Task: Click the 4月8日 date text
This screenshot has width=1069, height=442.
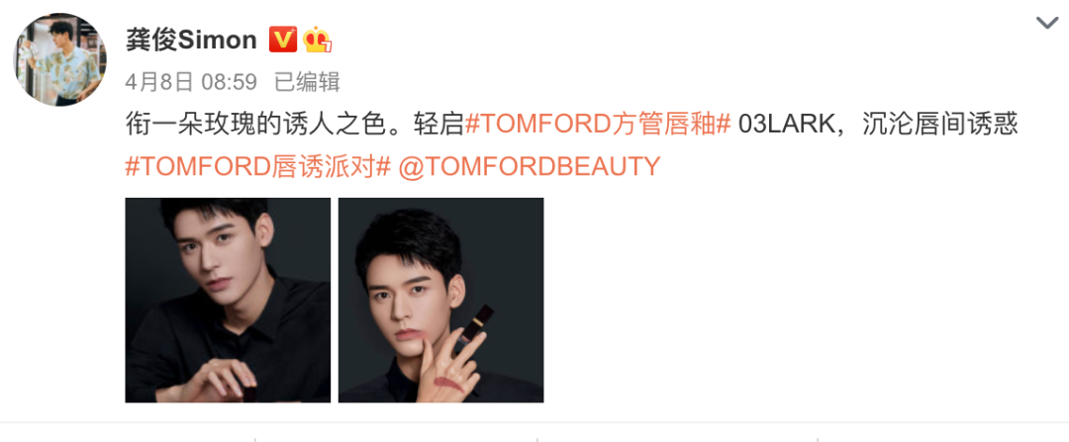Action: 159,82
